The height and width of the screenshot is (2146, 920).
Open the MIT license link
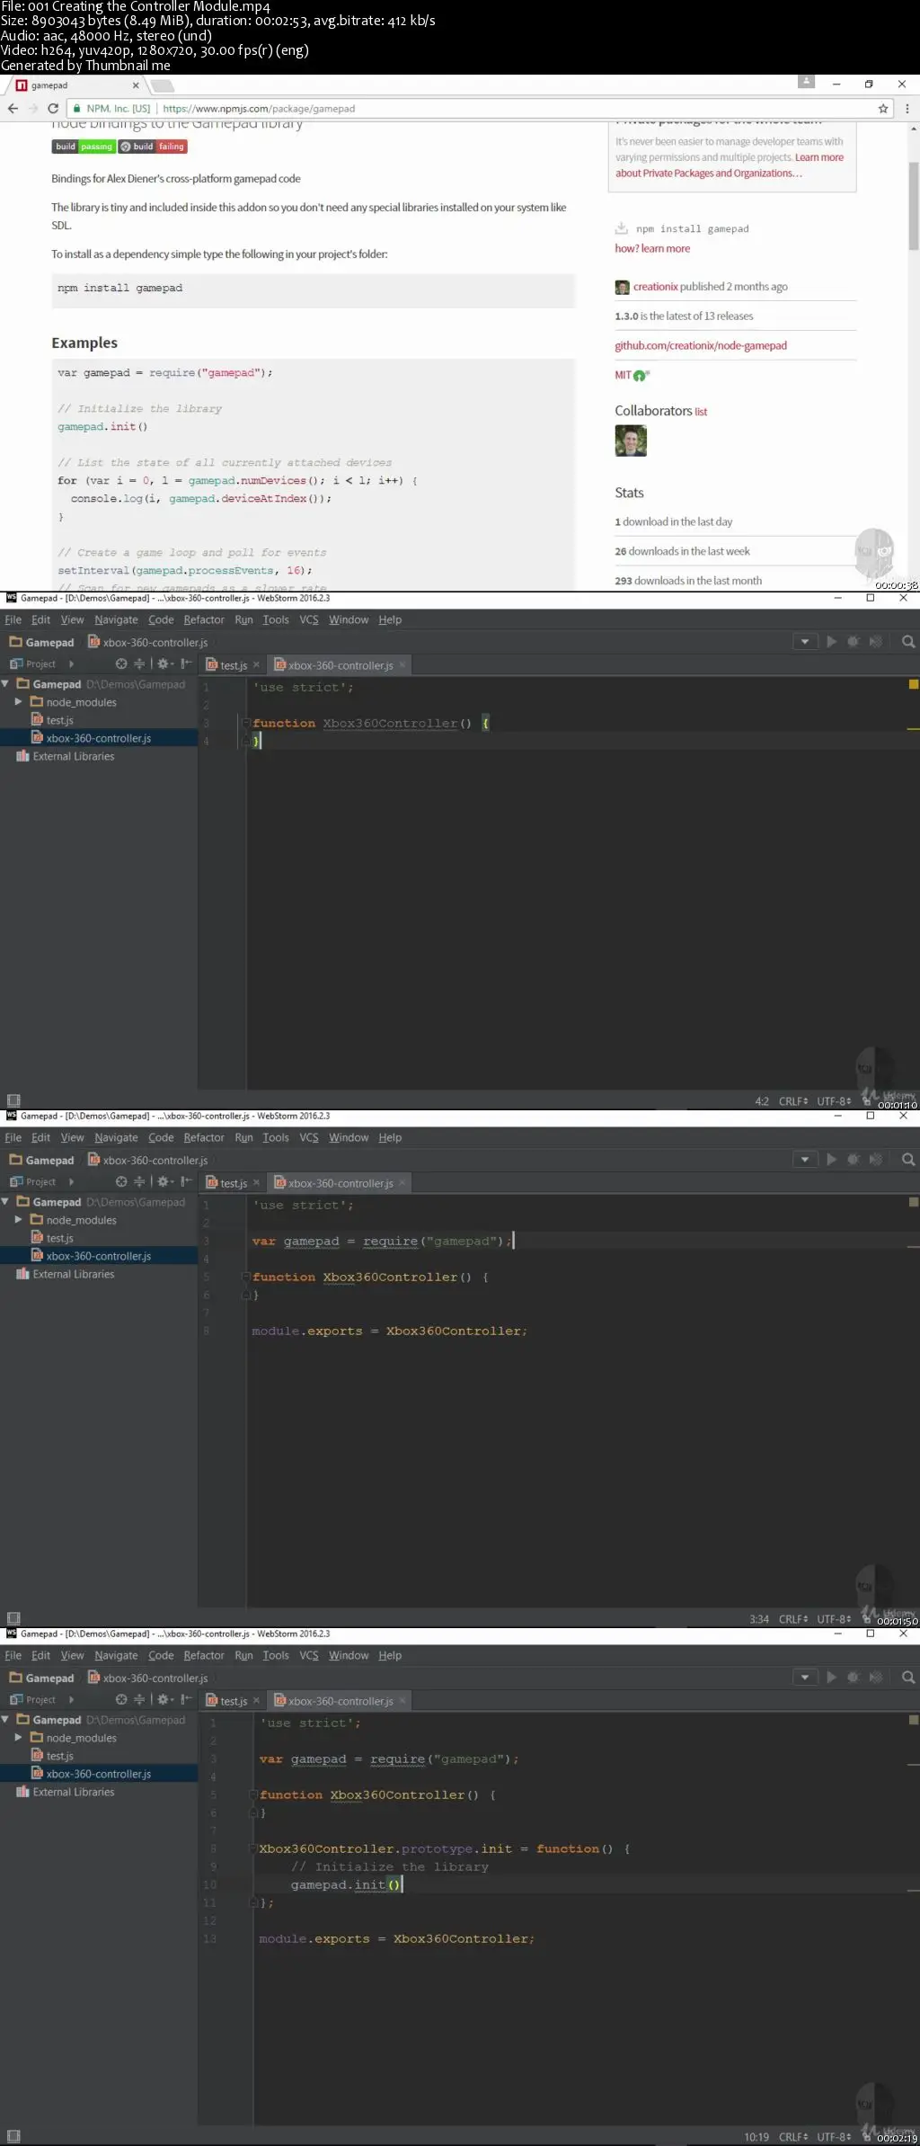tap(623, 375)
